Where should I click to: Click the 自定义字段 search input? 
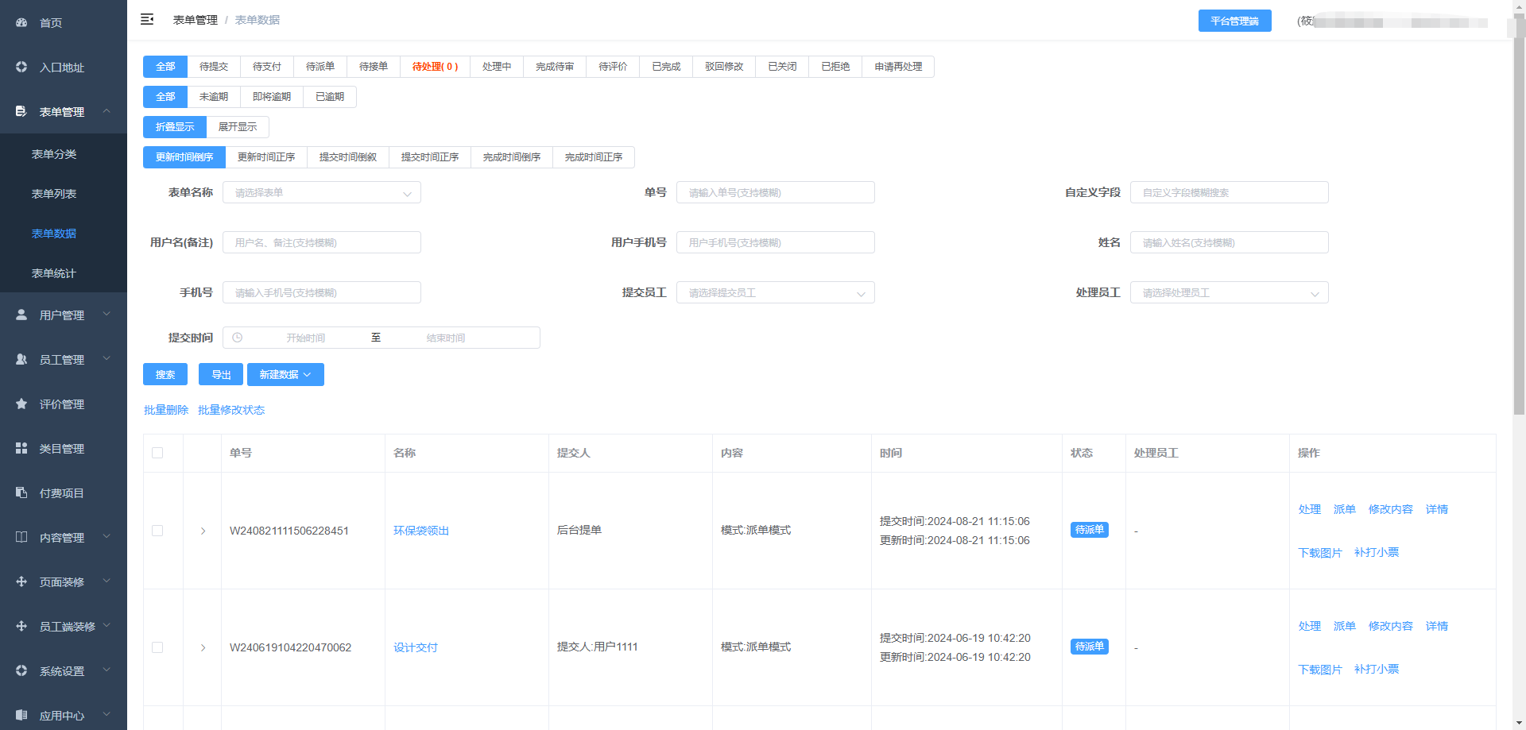[x=1230, y=192]
